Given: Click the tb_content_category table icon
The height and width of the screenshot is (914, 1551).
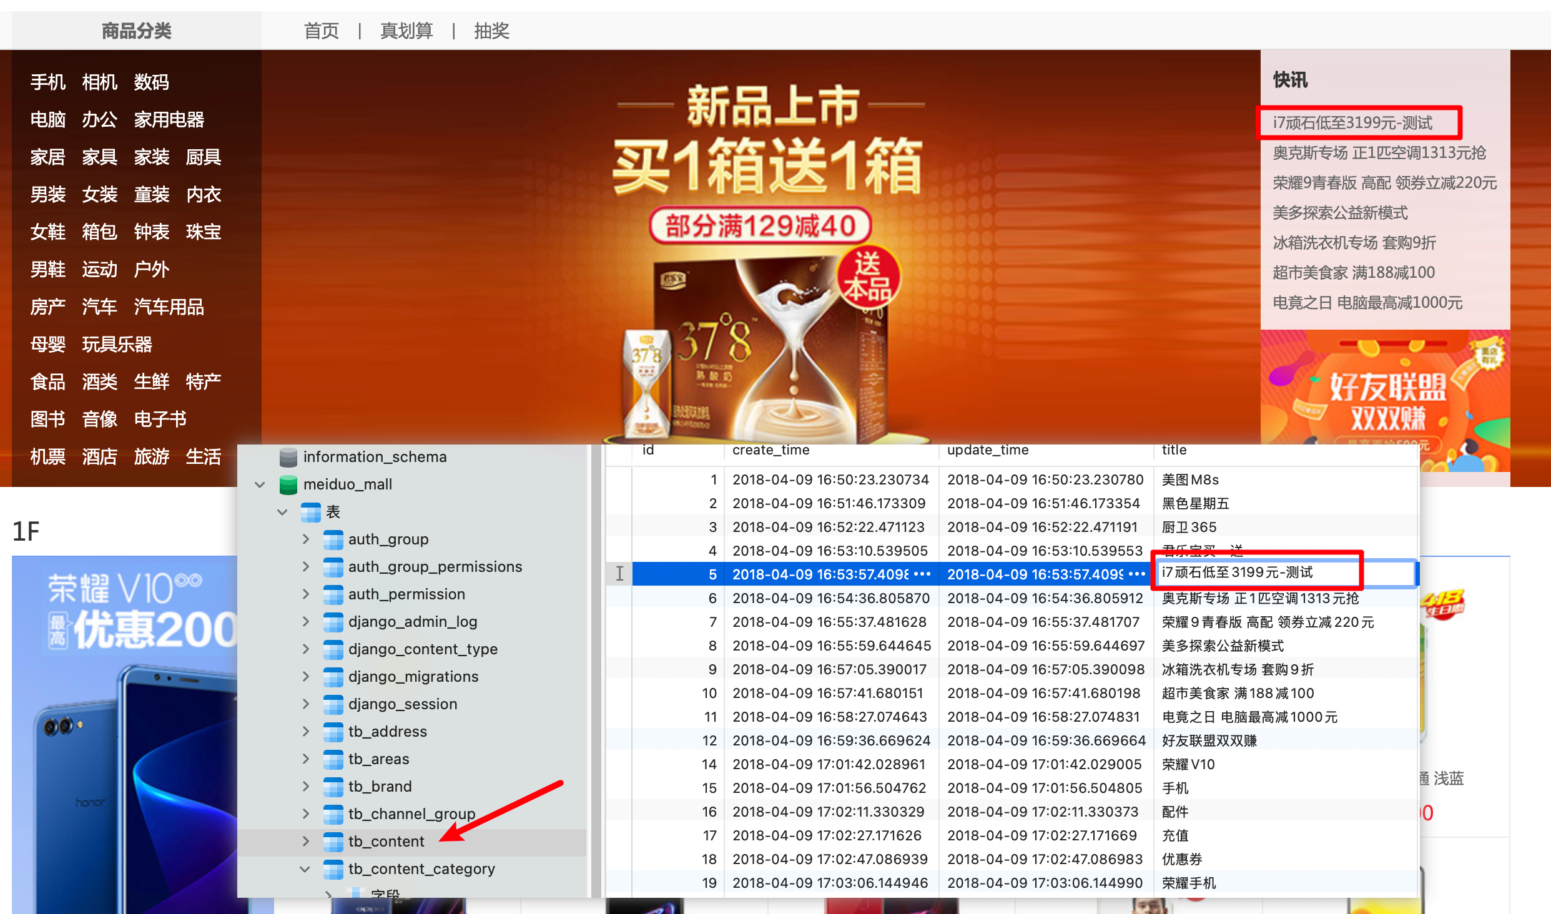Looking at the screenshot, I should click(333, 869).
